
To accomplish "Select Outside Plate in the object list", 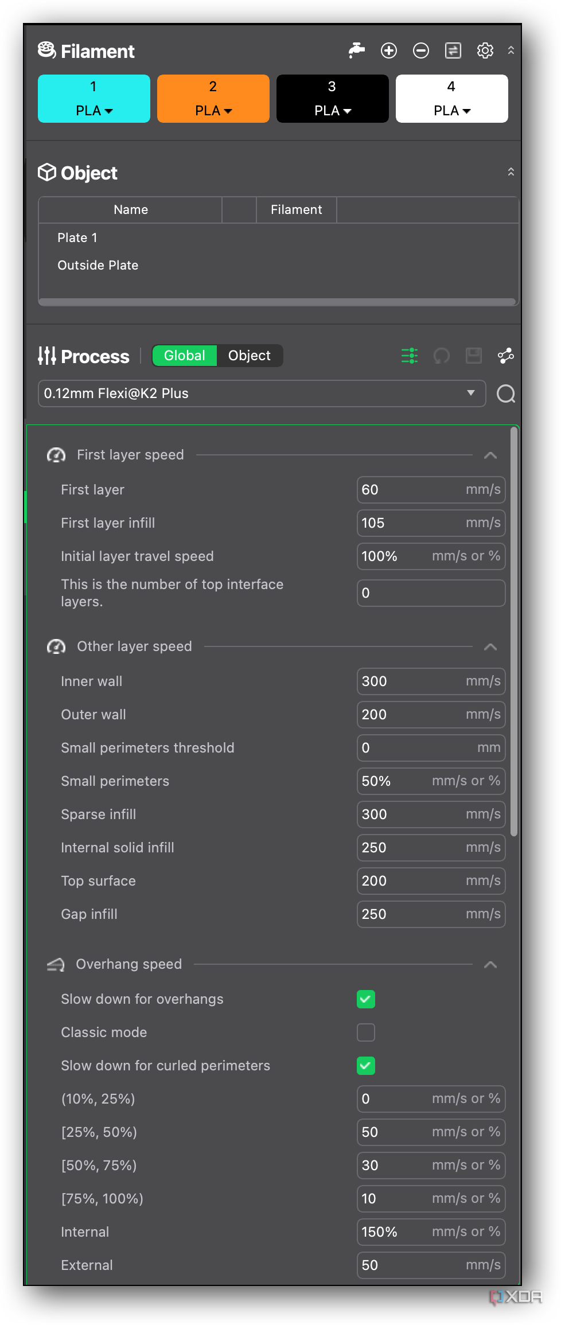I will (98, 265).
